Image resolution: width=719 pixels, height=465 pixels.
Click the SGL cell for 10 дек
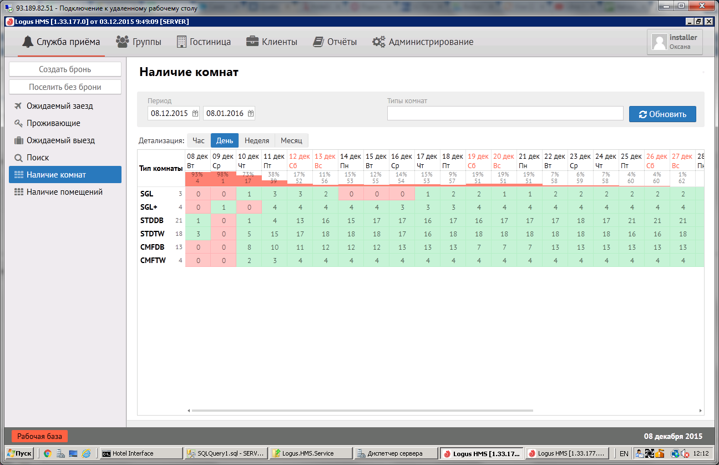click(x=249, y=194)
